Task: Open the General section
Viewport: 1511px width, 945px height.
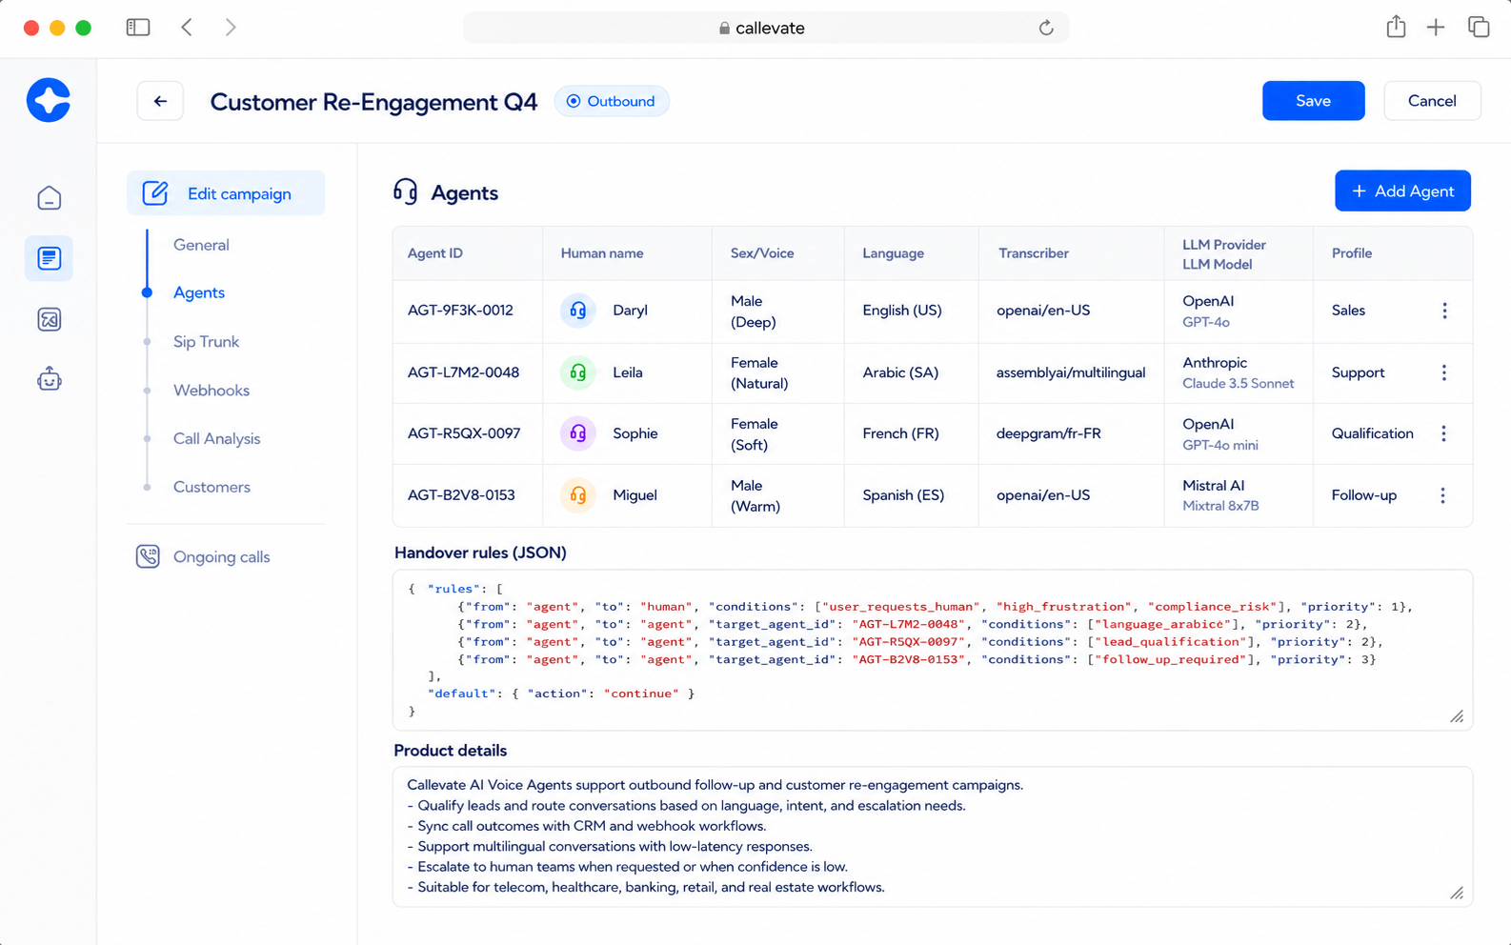Action: tap(201, 245)
